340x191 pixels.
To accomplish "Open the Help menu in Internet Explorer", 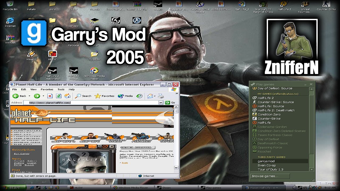I will point(71,89).
